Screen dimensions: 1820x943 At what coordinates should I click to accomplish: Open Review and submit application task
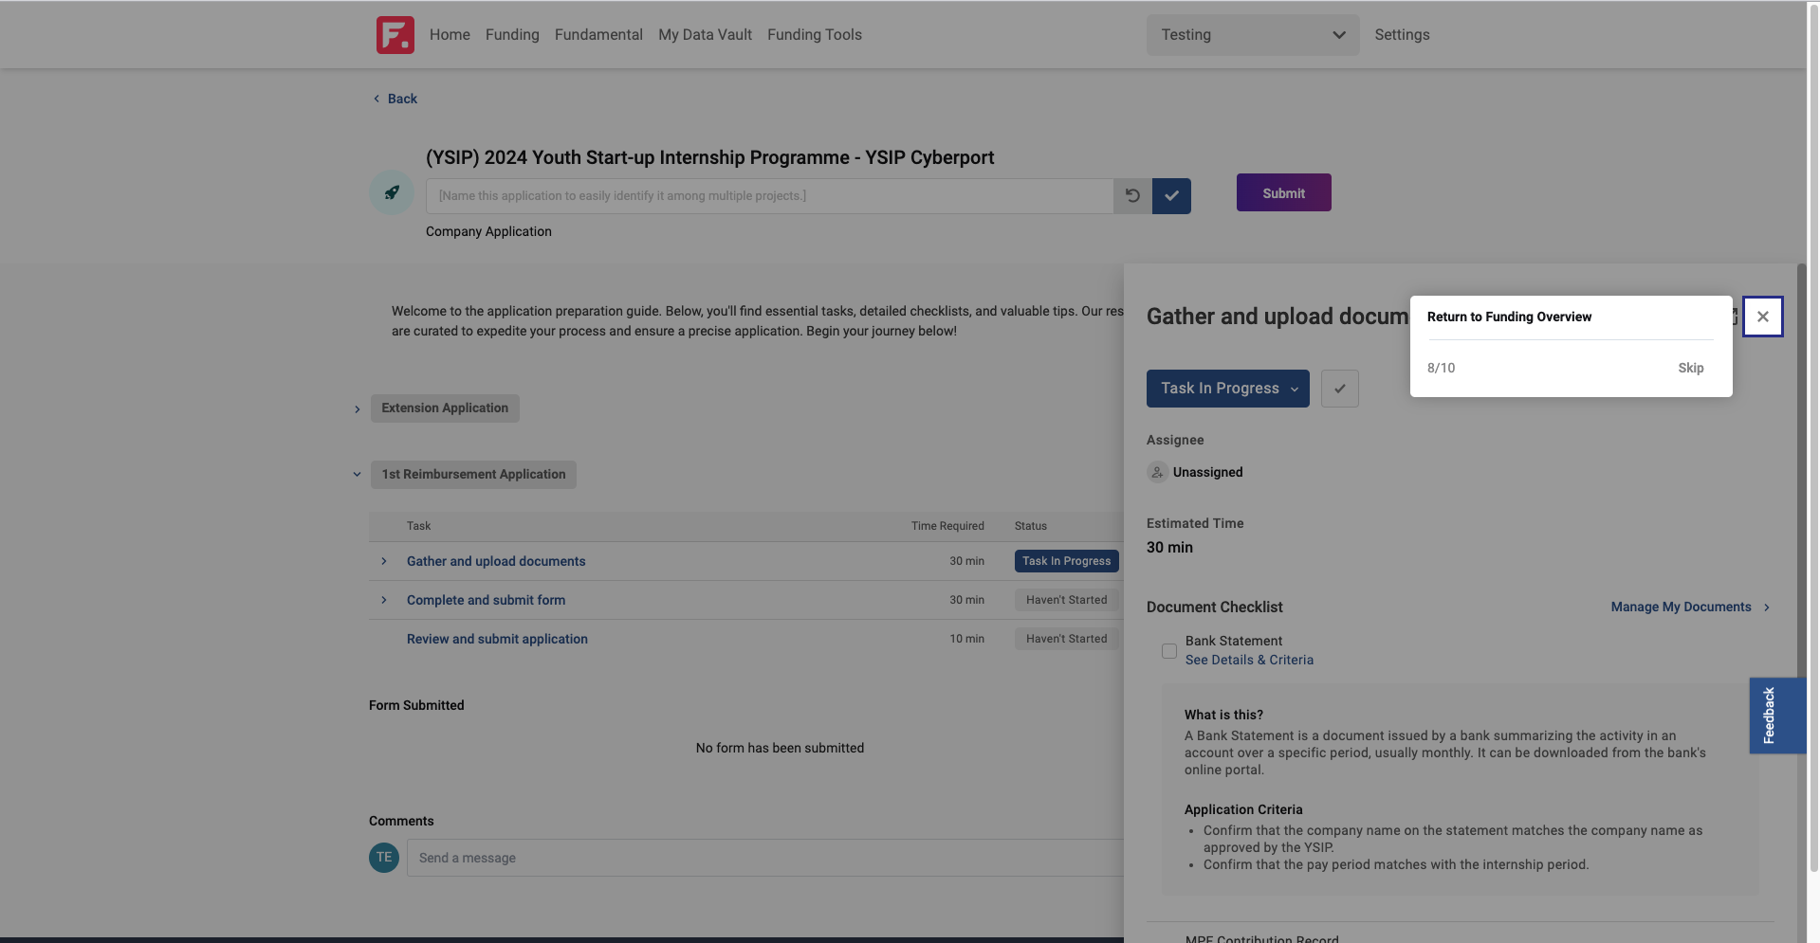[x=497, y=639]
